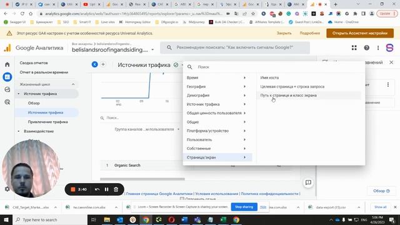
Task: Expand the Собственные dimension category
Action: coord(217,149)
